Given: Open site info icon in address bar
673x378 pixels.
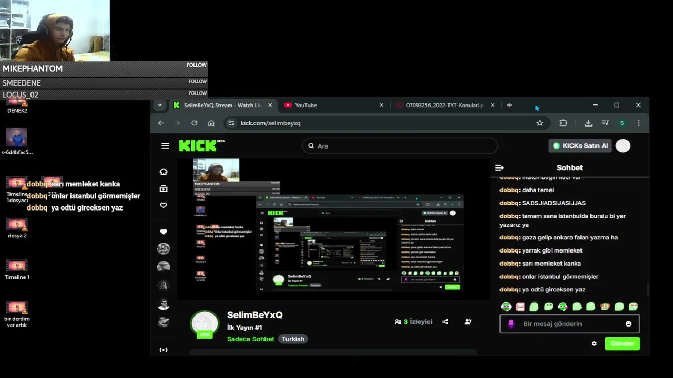Looking at the screenshot, I should 231,123.
